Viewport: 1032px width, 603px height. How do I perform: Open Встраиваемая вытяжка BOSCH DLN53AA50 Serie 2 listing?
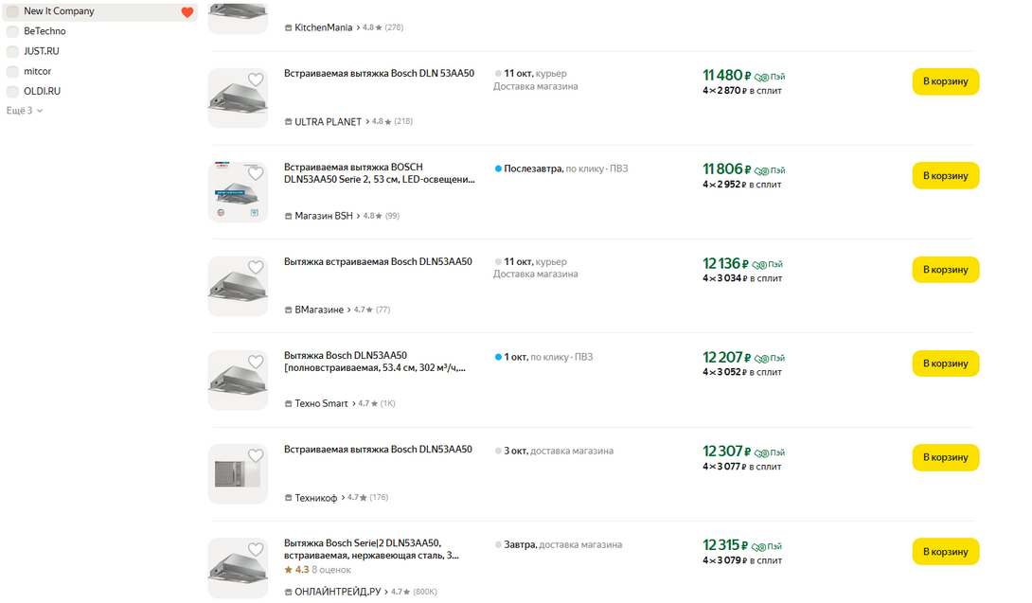379,173
